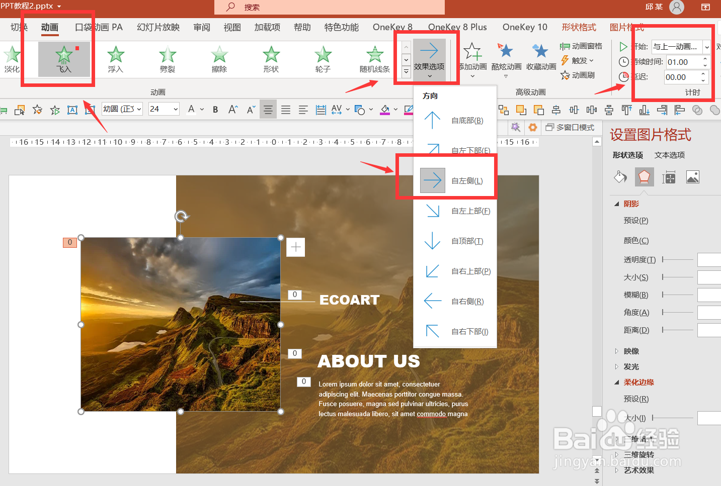Open the 动画窗格 animation pane
Image resolution: width=721 pixels, height=486 pixels.
pos(581,46)
